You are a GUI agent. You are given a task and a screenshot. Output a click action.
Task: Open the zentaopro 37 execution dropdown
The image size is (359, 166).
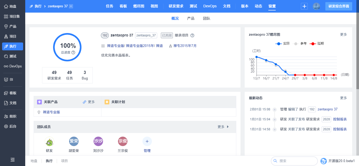coord(71,6)
